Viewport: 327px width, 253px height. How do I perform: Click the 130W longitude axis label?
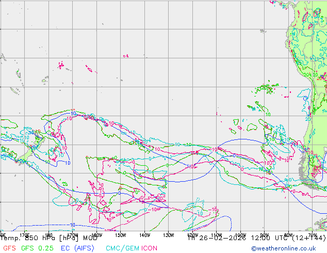168,234
